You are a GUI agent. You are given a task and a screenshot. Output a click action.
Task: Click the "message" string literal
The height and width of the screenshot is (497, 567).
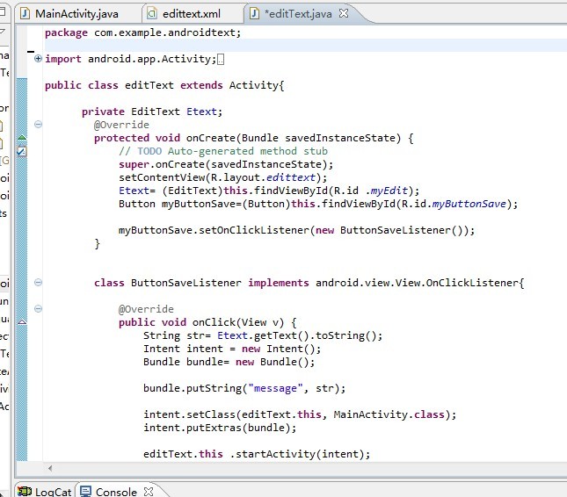pyautogui.click(x=275, y=389)
